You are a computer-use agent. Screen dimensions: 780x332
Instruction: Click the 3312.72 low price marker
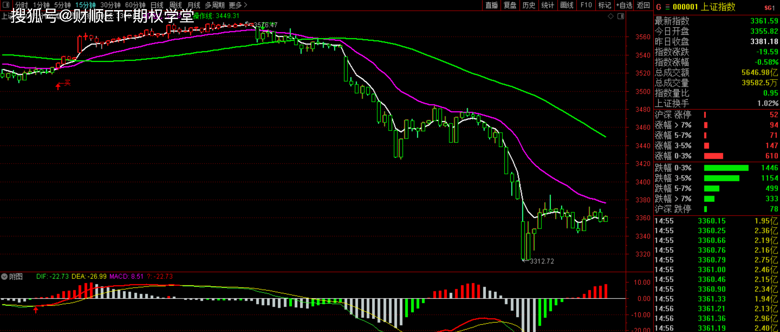coord(541,261)
